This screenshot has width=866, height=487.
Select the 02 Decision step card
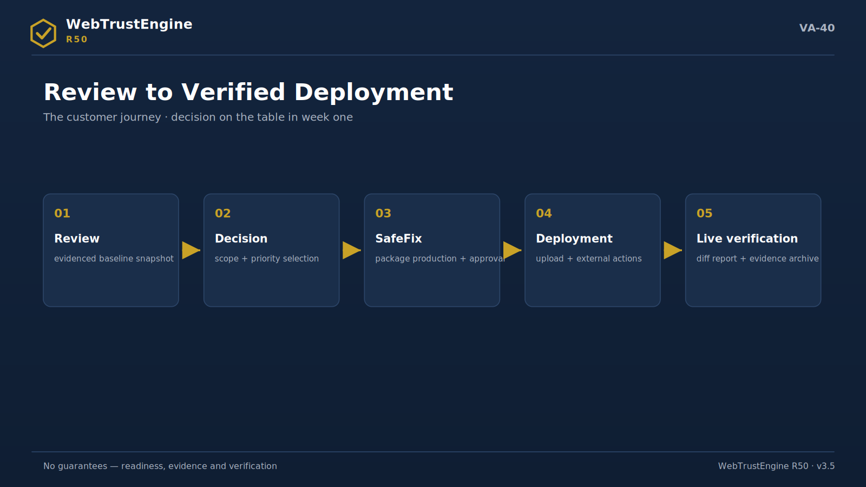click(x=272, y=250)
